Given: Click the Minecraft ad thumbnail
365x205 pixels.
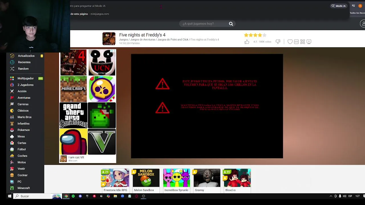Looking at the screenshot, I should (x=73, y=89).
